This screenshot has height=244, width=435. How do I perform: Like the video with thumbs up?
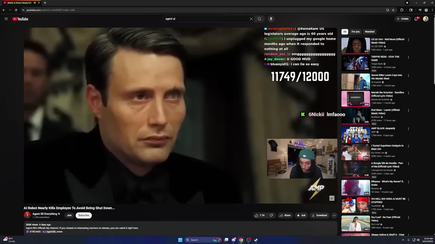[260, 215]
